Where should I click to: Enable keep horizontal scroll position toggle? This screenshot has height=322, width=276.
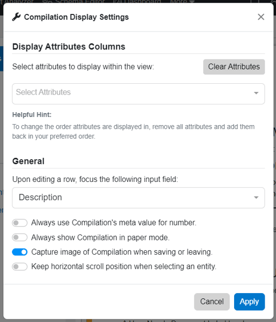coord(20,267)
